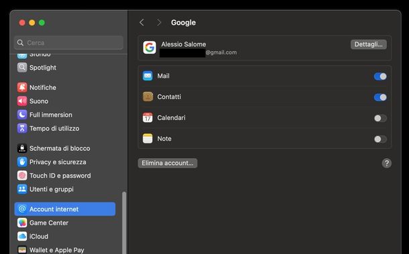Viewport: 409px width, 254px height.
Task: Open Spotlight settings label
Action: [43, 68]
